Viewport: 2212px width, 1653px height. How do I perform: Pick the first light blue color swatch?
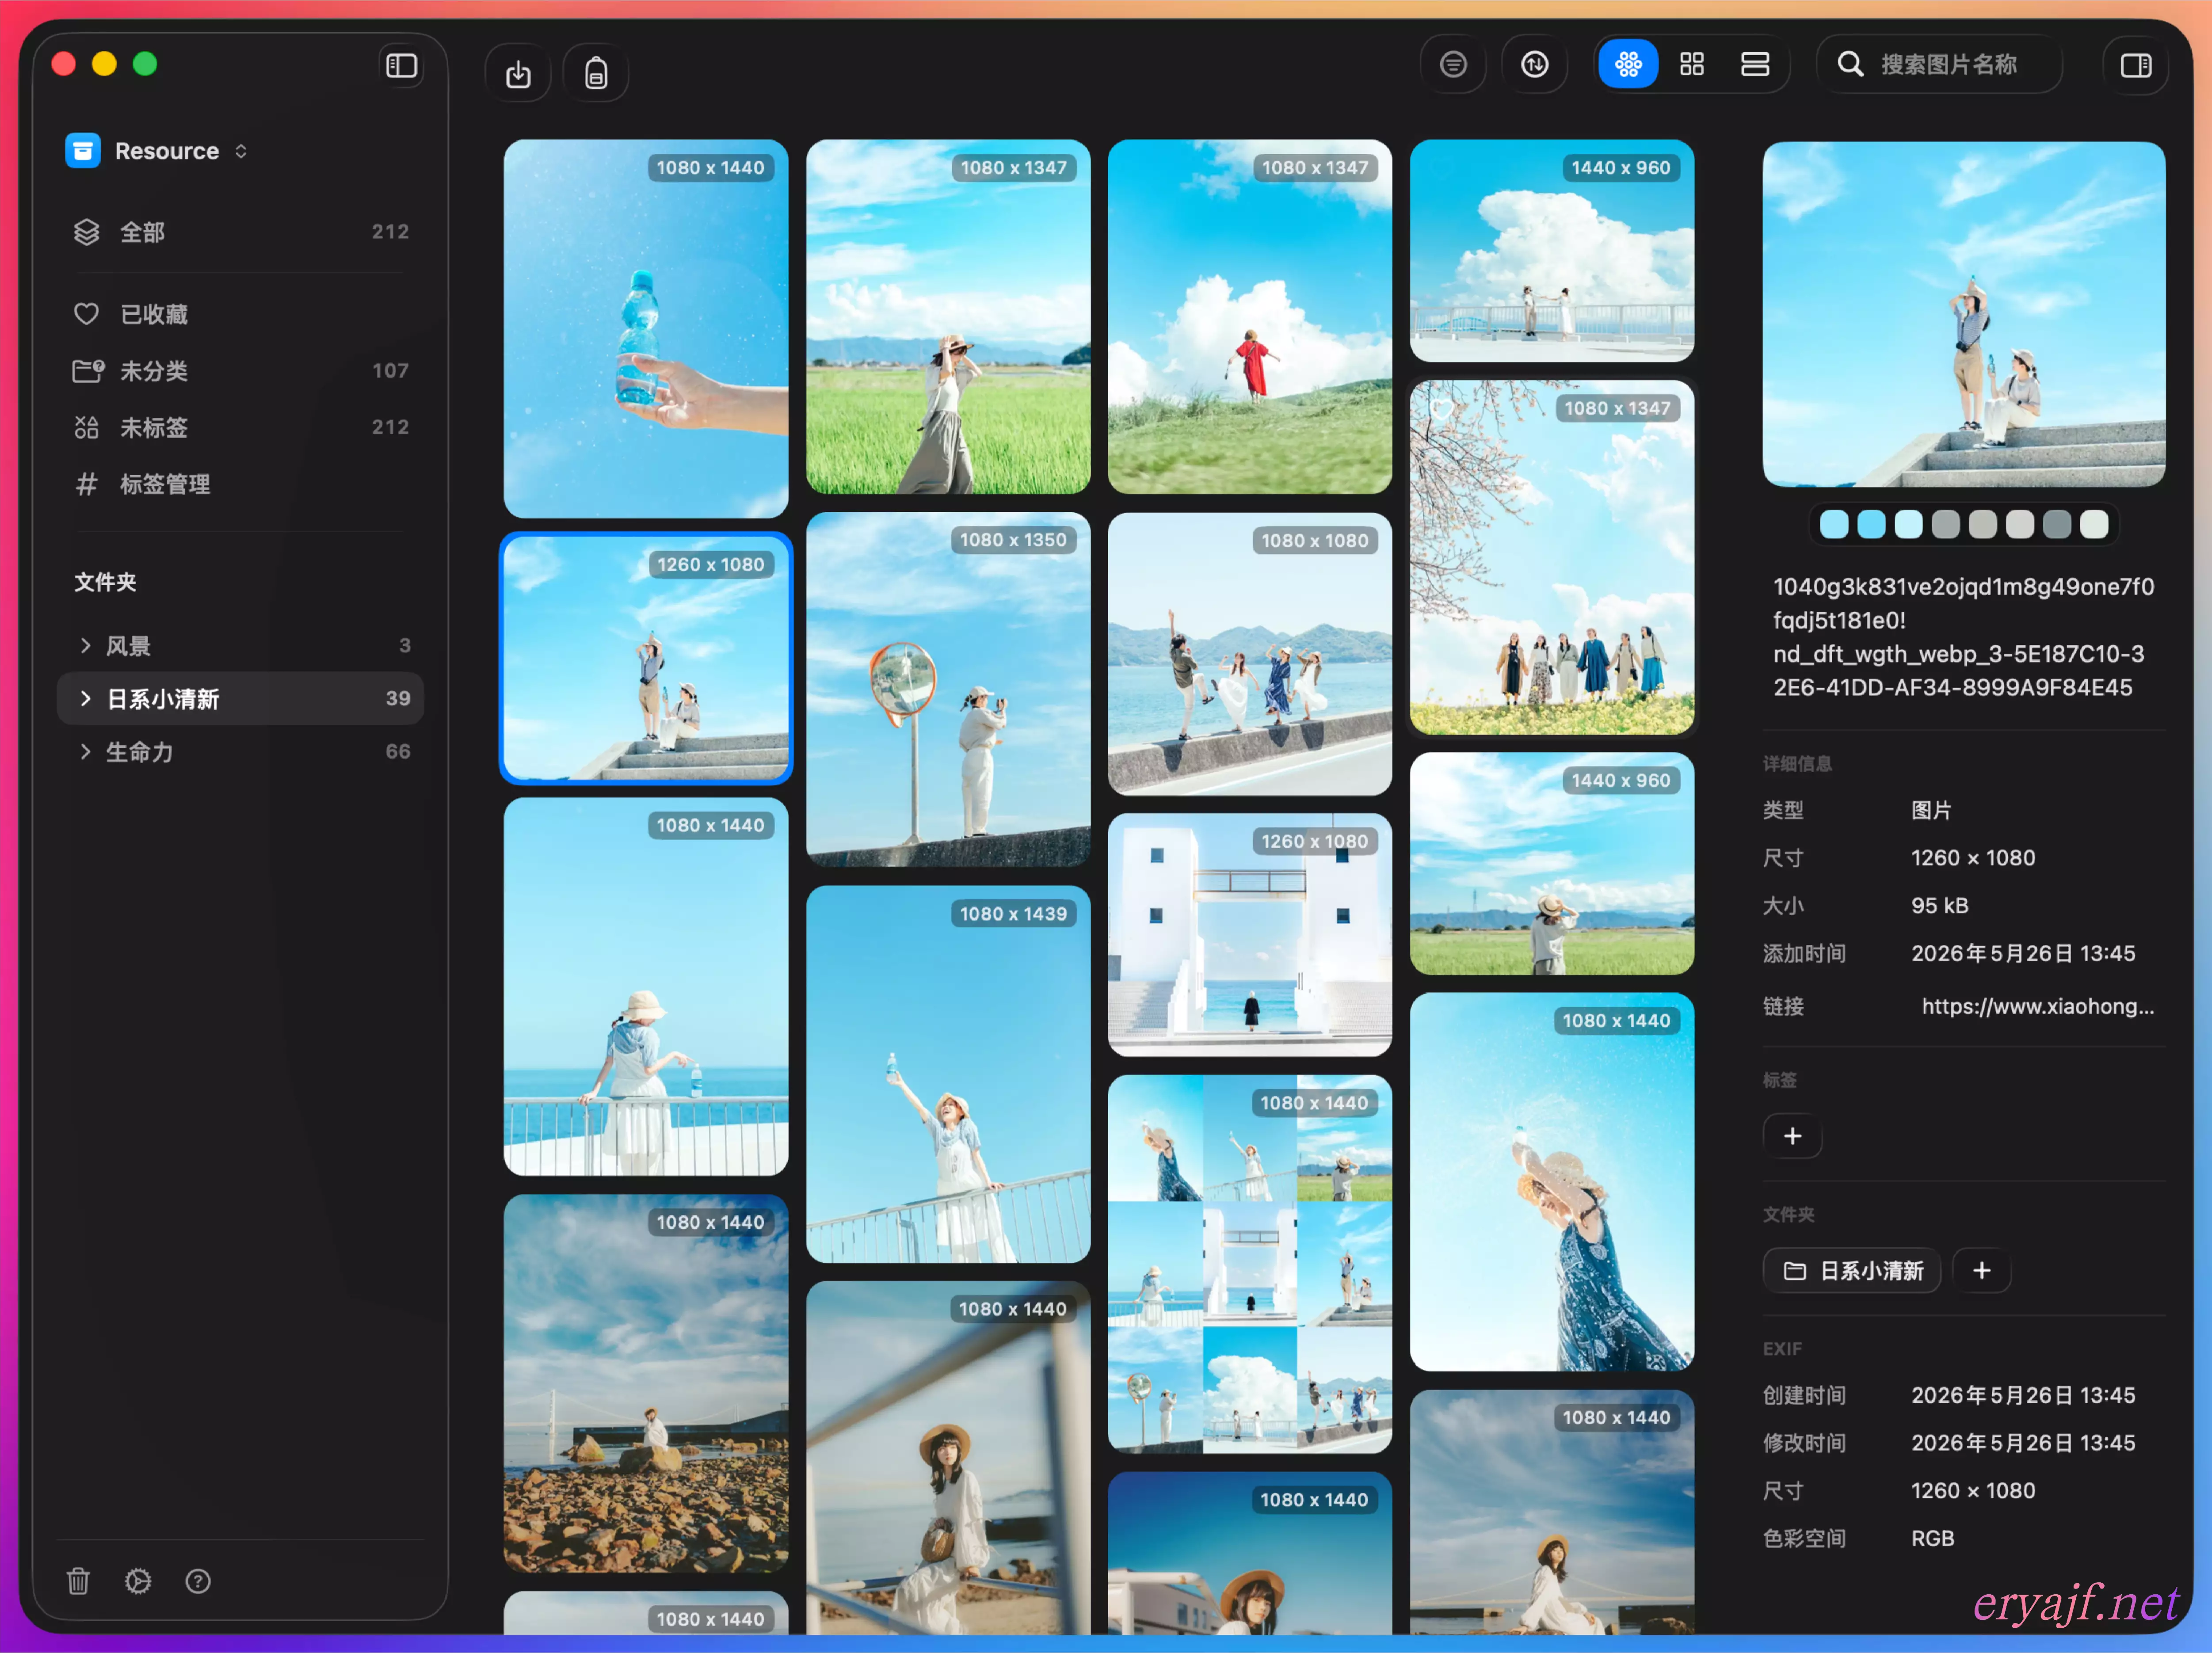coord(1834,524)
